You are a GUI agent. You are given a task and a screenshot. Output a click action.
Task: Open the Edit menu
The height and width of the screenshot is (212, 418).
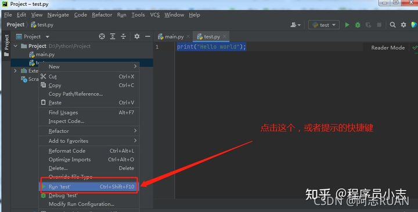coord(21,15)
